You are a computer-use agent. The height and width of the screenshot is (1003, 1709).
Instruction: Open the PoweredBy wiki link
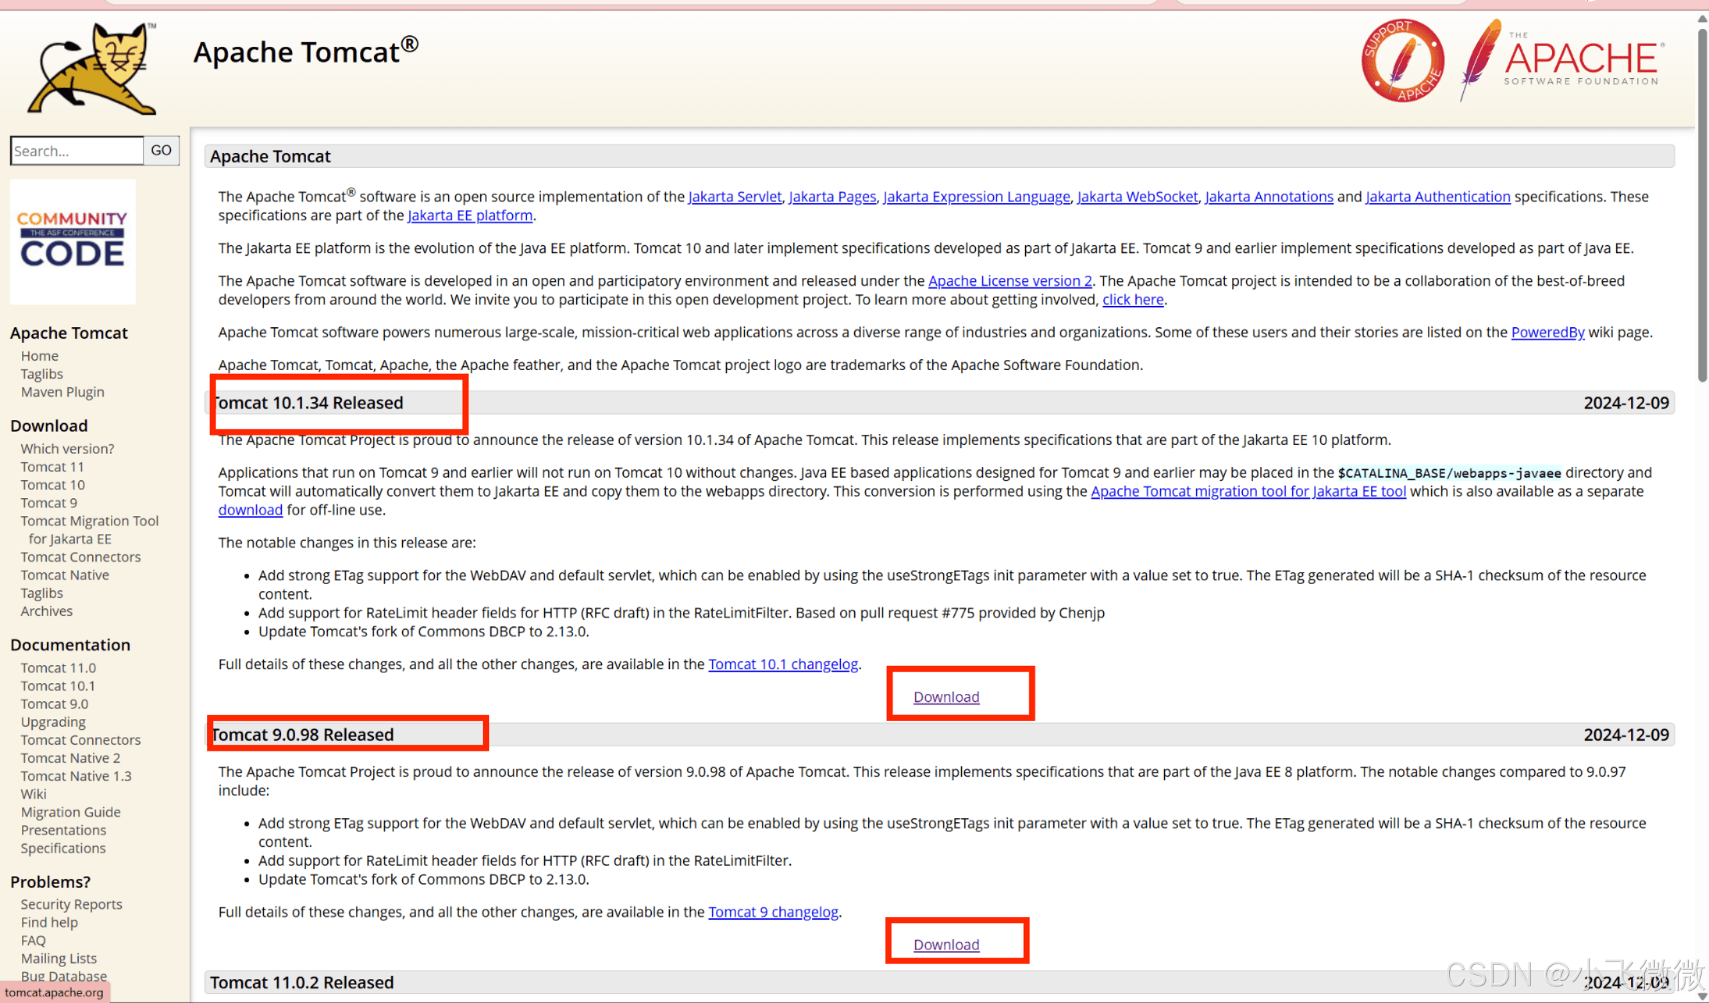1547,333
